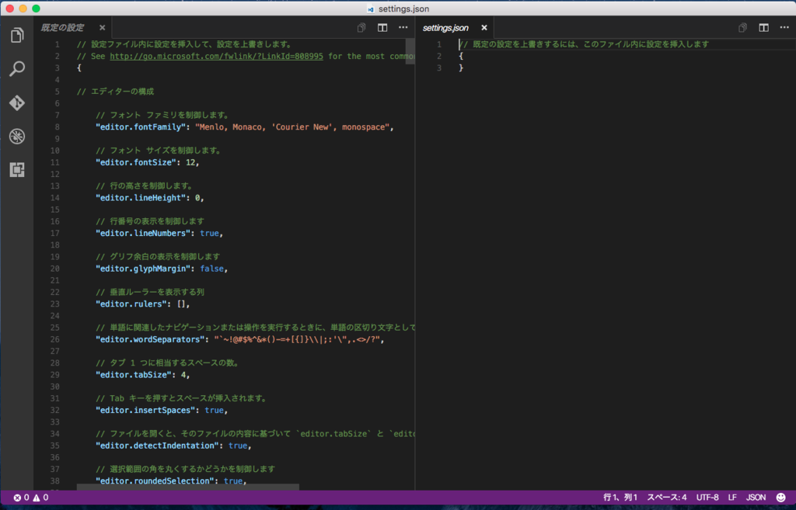Click 行 1, 列 1 cursor position indicator
The width and height of the screenshot is (796, 510).
coord(620,498)
